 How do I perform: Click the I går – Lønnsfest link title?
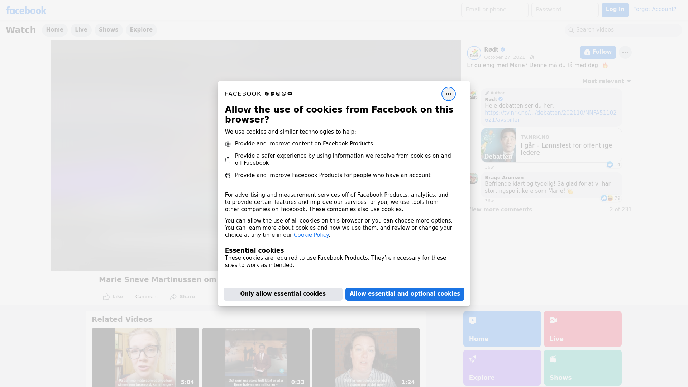coord(566,149)
